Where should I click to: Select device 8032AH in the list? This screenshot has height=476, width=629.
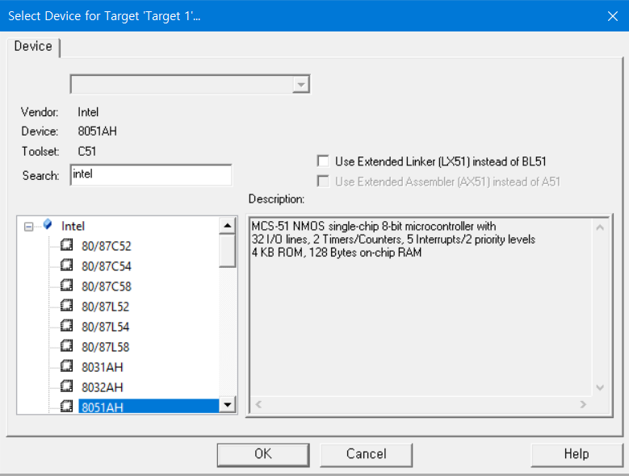tap(103, 387)
